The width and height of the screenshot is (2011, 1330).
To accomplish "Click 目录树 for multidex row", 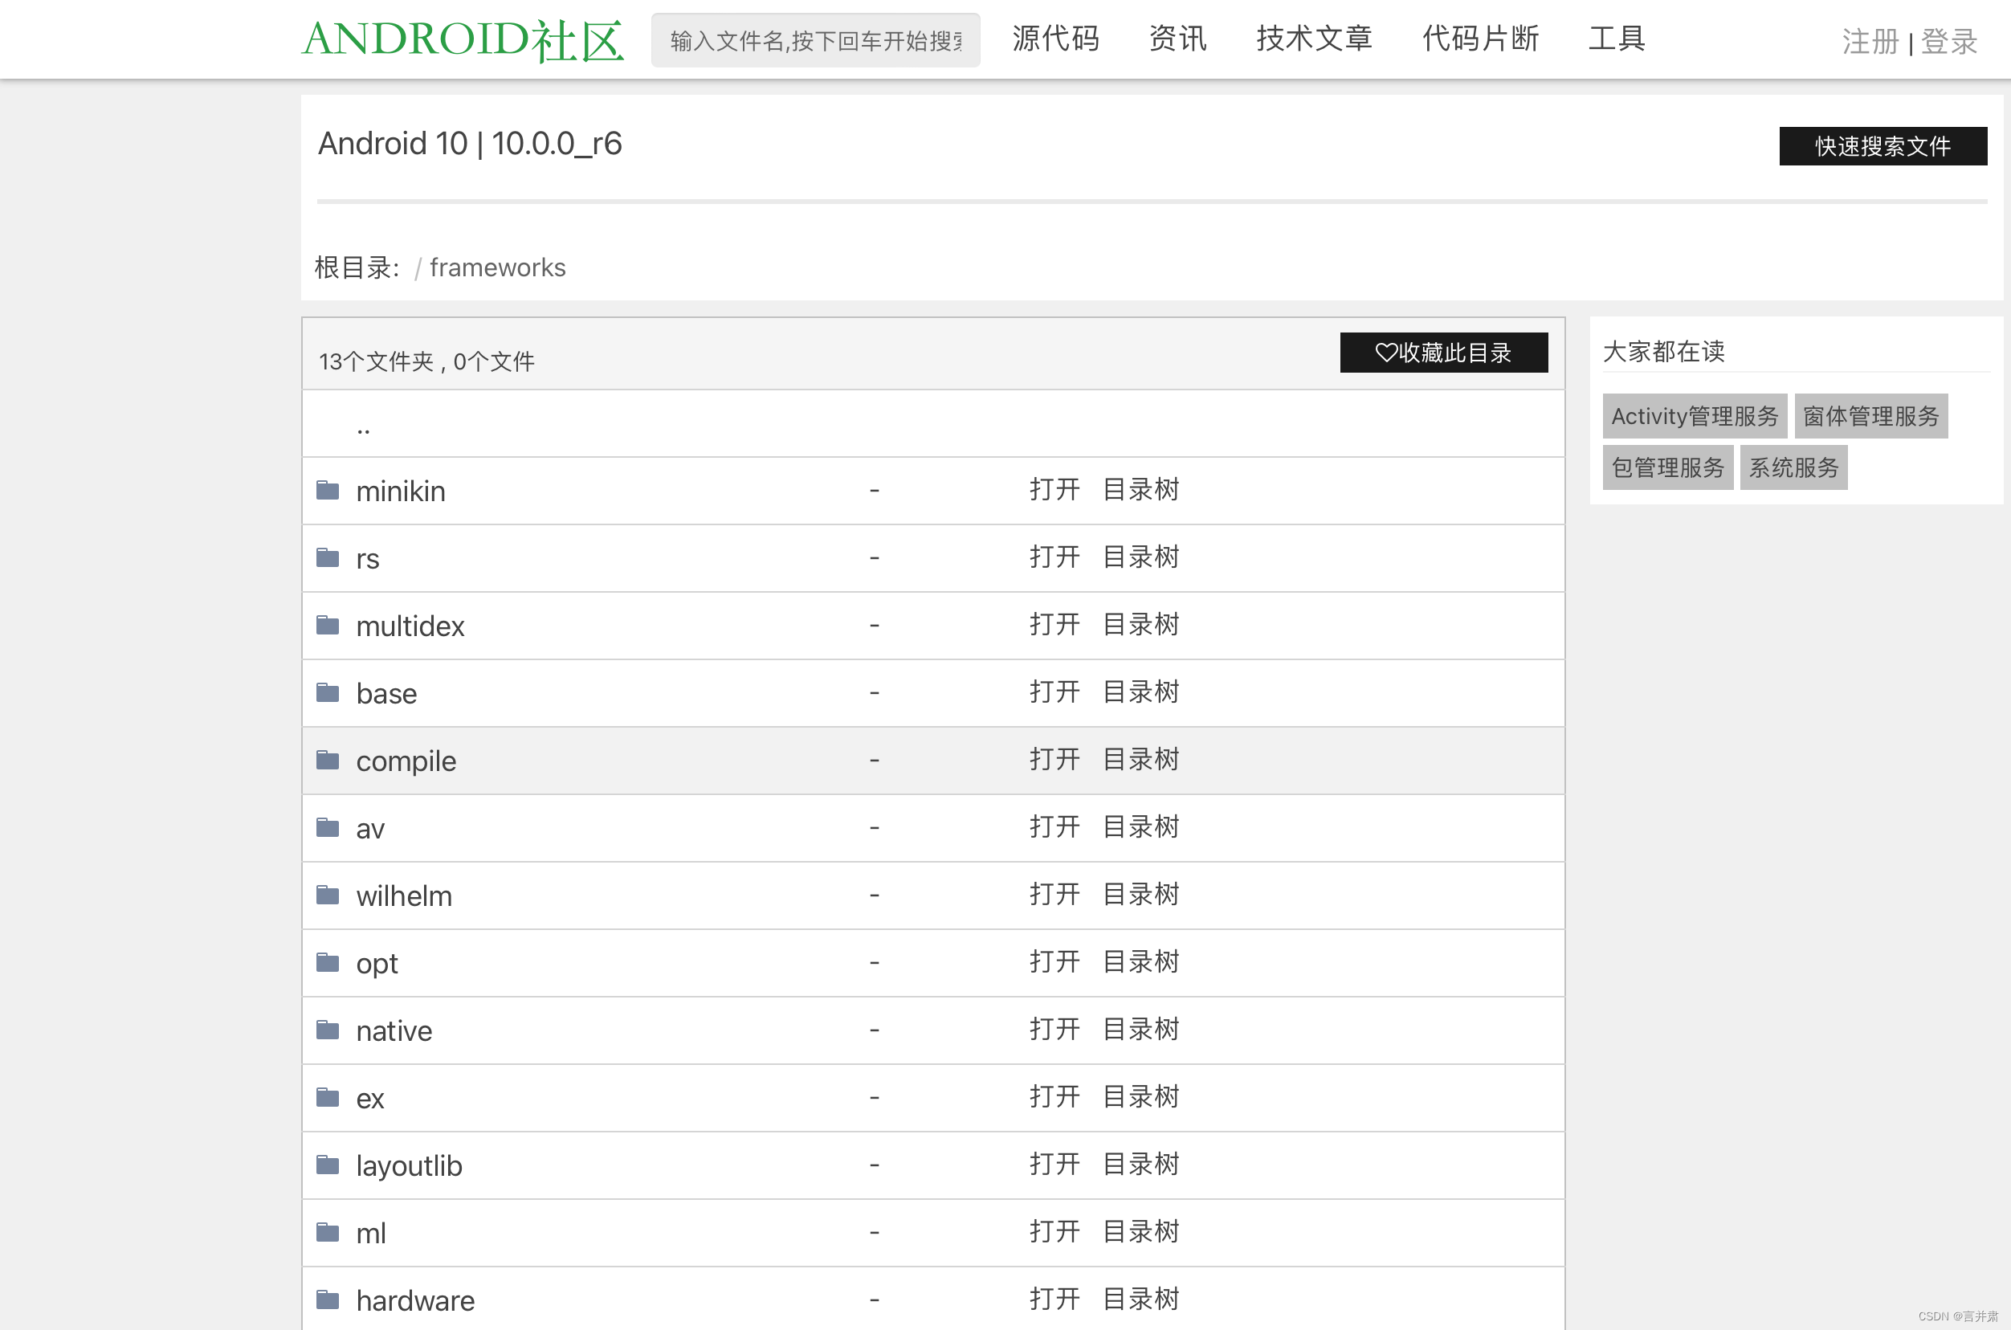I will (x=1140, y=624).
